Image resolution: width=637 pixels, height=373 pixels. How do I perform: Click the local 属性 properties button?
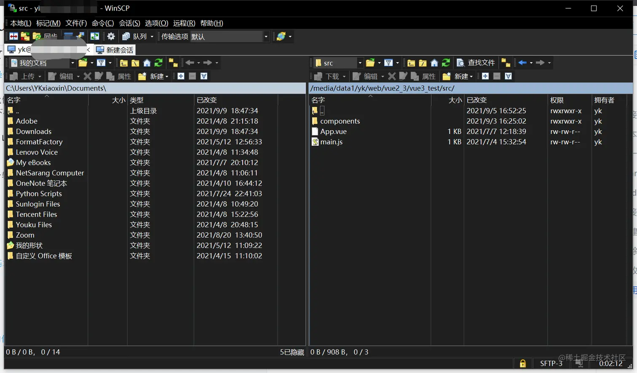point(119,76)
